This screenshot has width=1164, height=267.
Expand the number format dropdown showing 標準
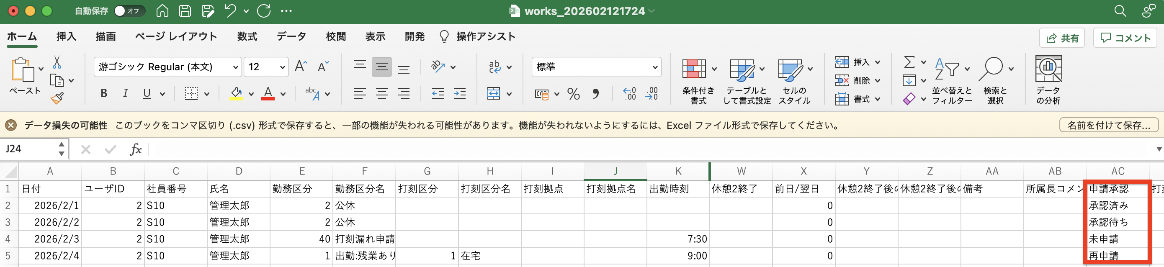(x=654, y=67)
